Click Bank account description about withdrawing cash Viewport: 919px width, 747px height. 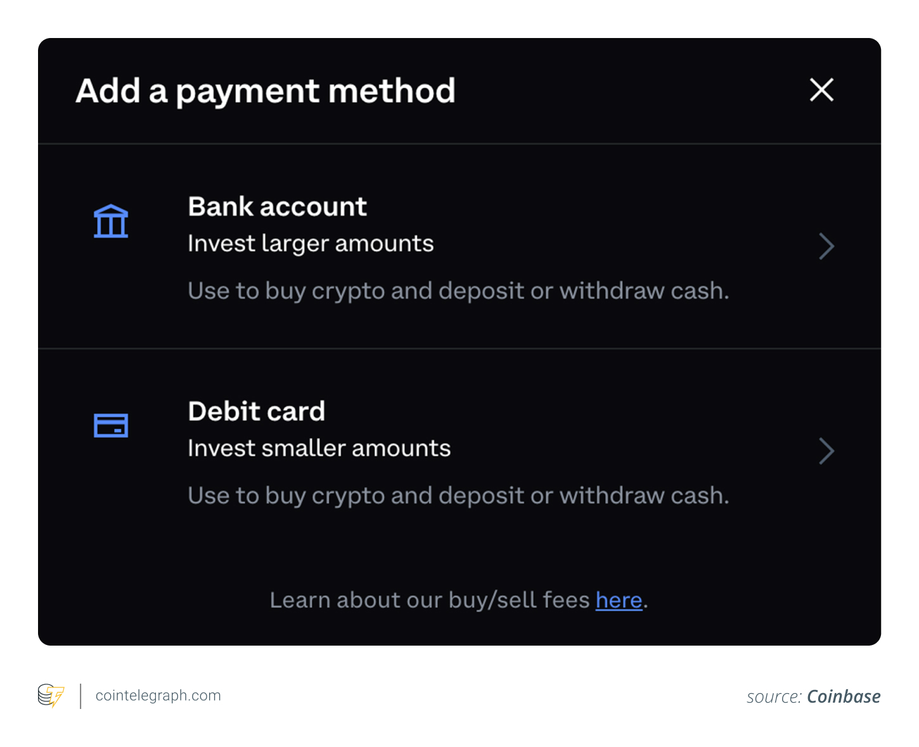pyautogui.click(x=459, y=291)
